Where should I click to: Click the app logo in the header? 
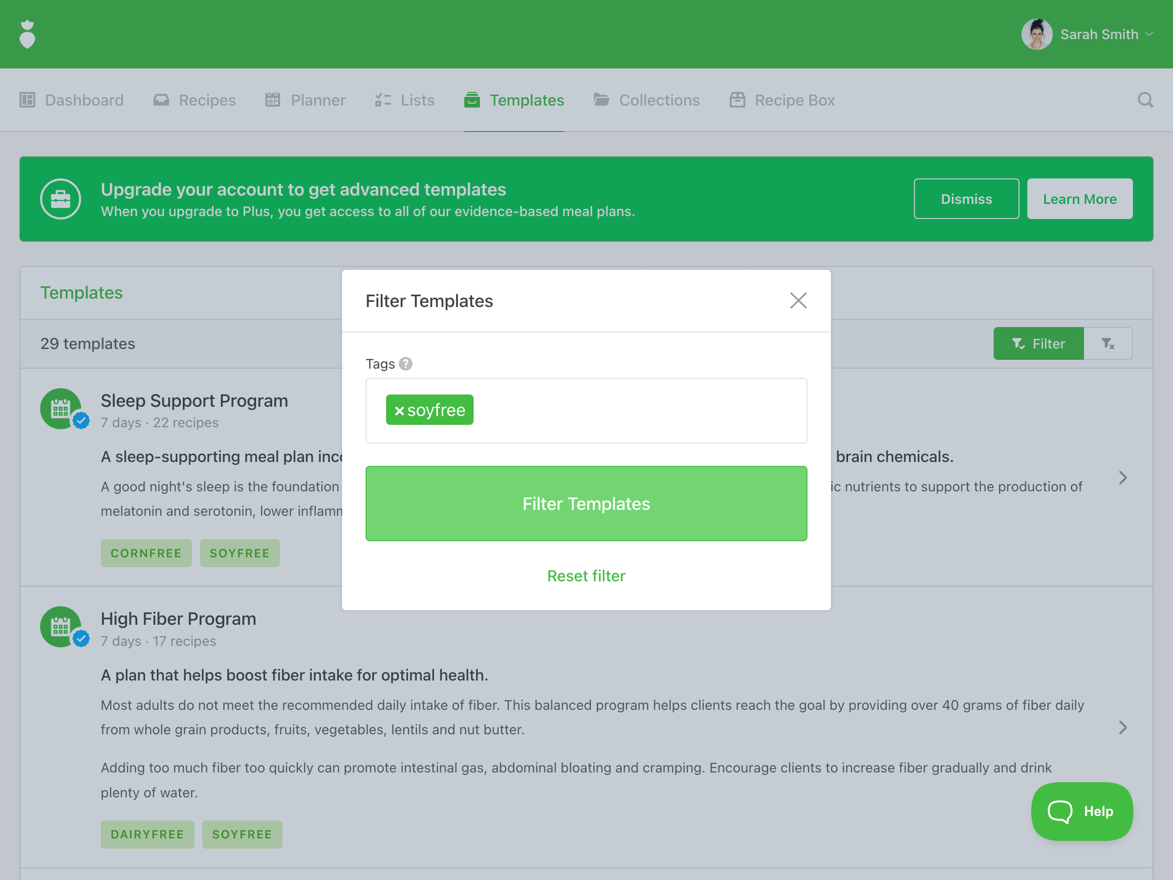27,35
